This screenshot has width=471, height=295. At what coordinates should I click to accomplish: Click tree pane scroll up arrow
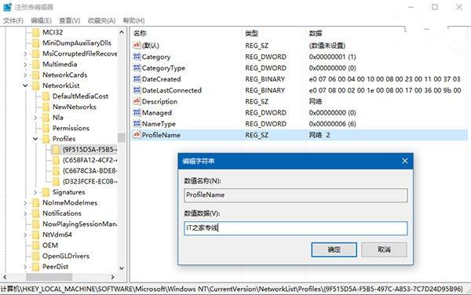[x=122, y=32]
